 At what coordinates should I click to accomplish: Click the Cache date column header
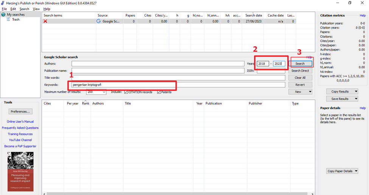click(x=275, y=15)
